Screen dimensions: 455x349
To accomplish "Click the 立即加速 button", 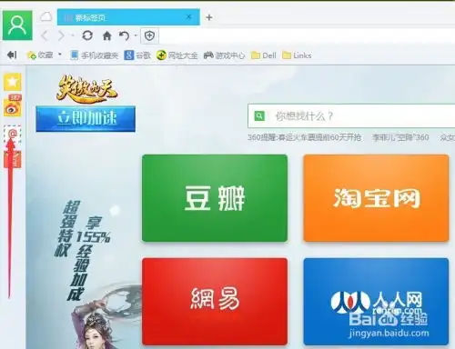I will tap(86, 118).
